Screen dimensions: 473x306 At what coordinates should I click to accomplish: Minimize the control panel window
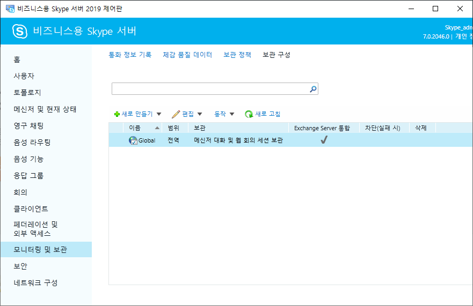411,9
